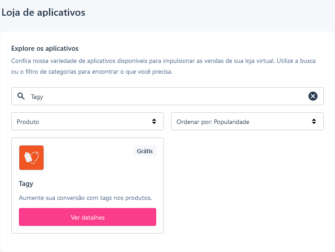Open the orange Tagy app logo
The image size is (335, 252).
pyautogui.click(x=31, y=158)
